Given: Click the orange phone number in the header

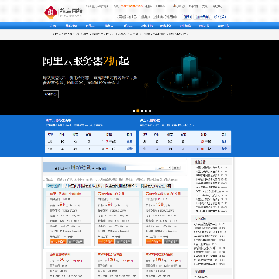Looking at the screenshot, I should (132, 5).
